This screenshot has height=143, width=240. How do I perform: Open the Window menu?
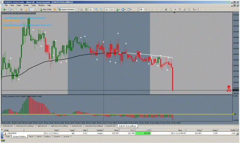41,5
